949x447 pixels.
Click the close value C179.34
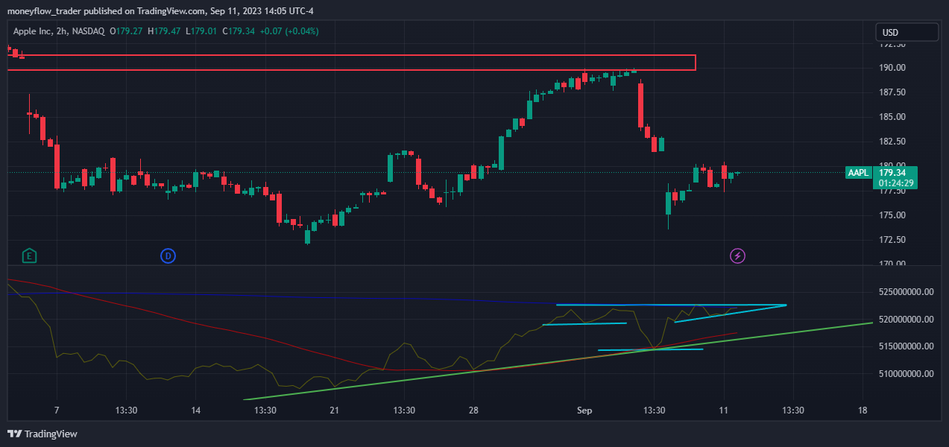[x=239, y=31]
